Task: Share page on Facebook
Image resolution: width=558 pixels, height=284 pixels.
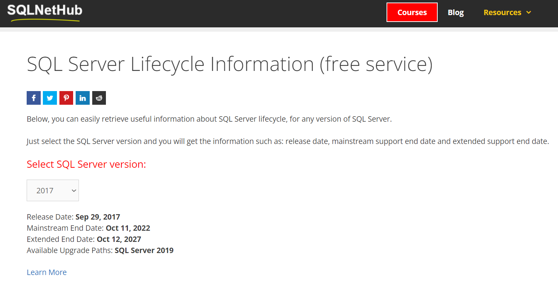Action: (34, 98)
